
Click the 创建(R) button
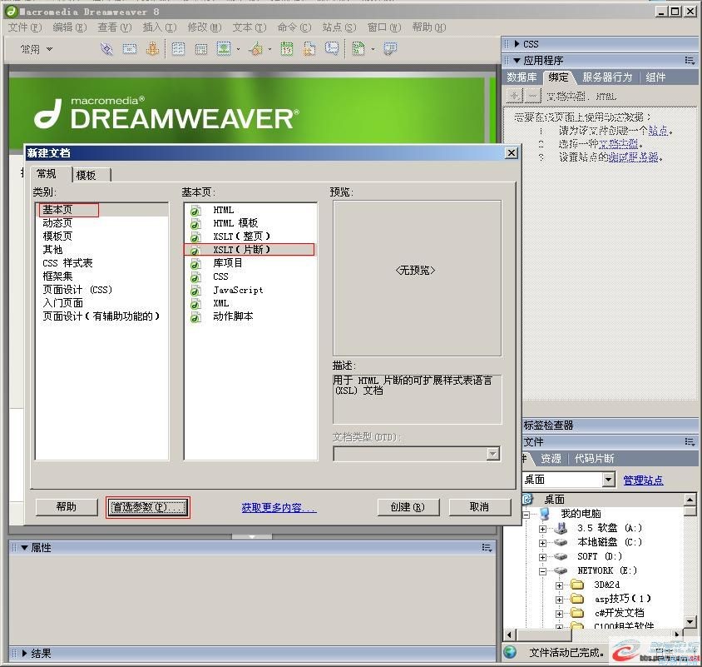point(408,506)
